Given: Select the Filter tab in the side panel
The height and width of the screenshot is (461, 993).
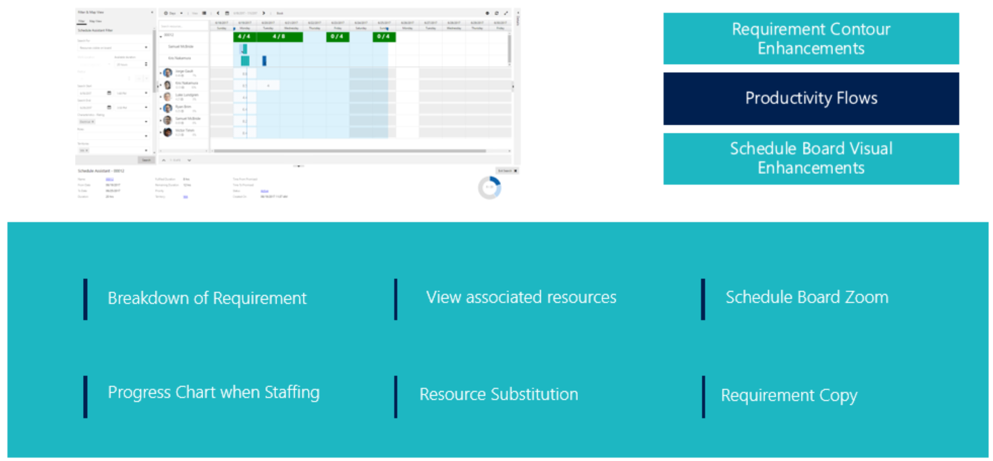Looking at the screenshot, I should click(81, 22).
